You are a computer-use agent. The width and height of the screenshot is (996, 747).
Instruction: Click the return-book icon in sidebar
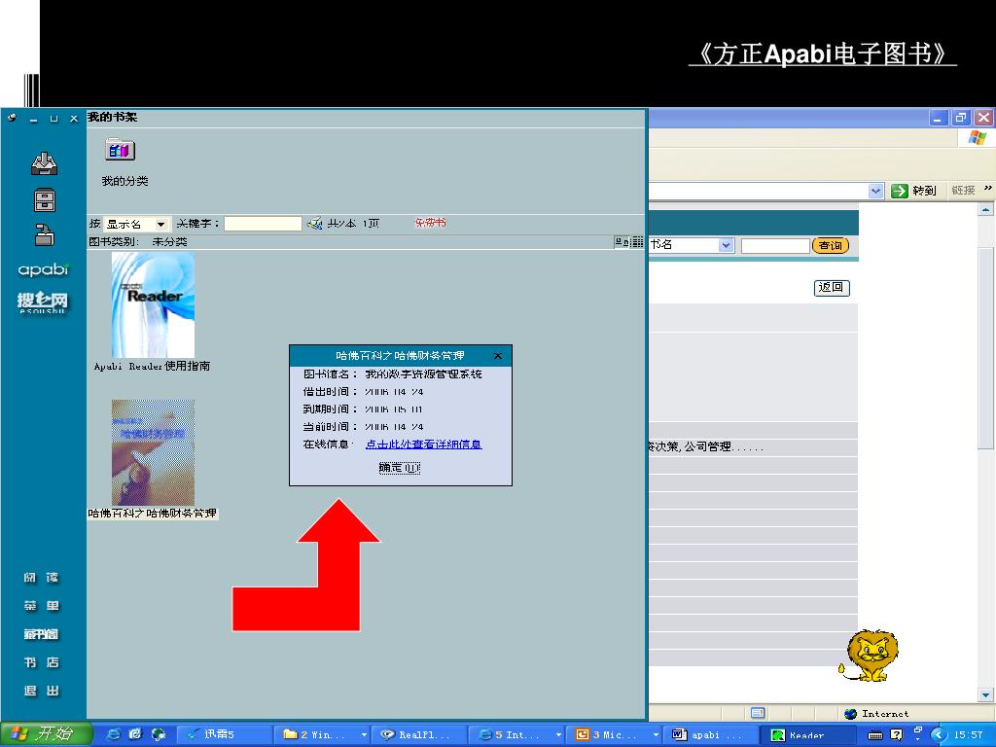(x=44, y=234)
